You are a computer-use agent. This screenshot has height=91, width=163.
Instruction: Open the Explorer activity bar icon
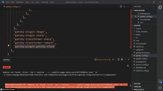tap(160, 7)
